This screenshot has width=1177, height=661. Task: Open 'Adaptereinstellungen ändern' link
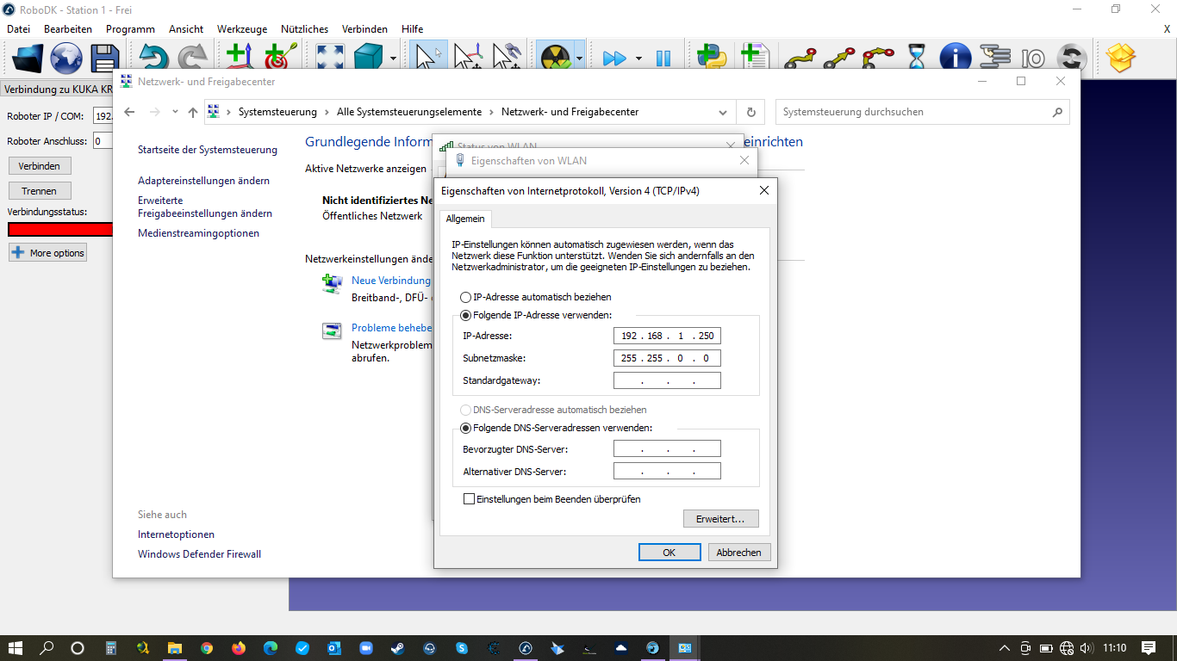click(x=203, y=181)
